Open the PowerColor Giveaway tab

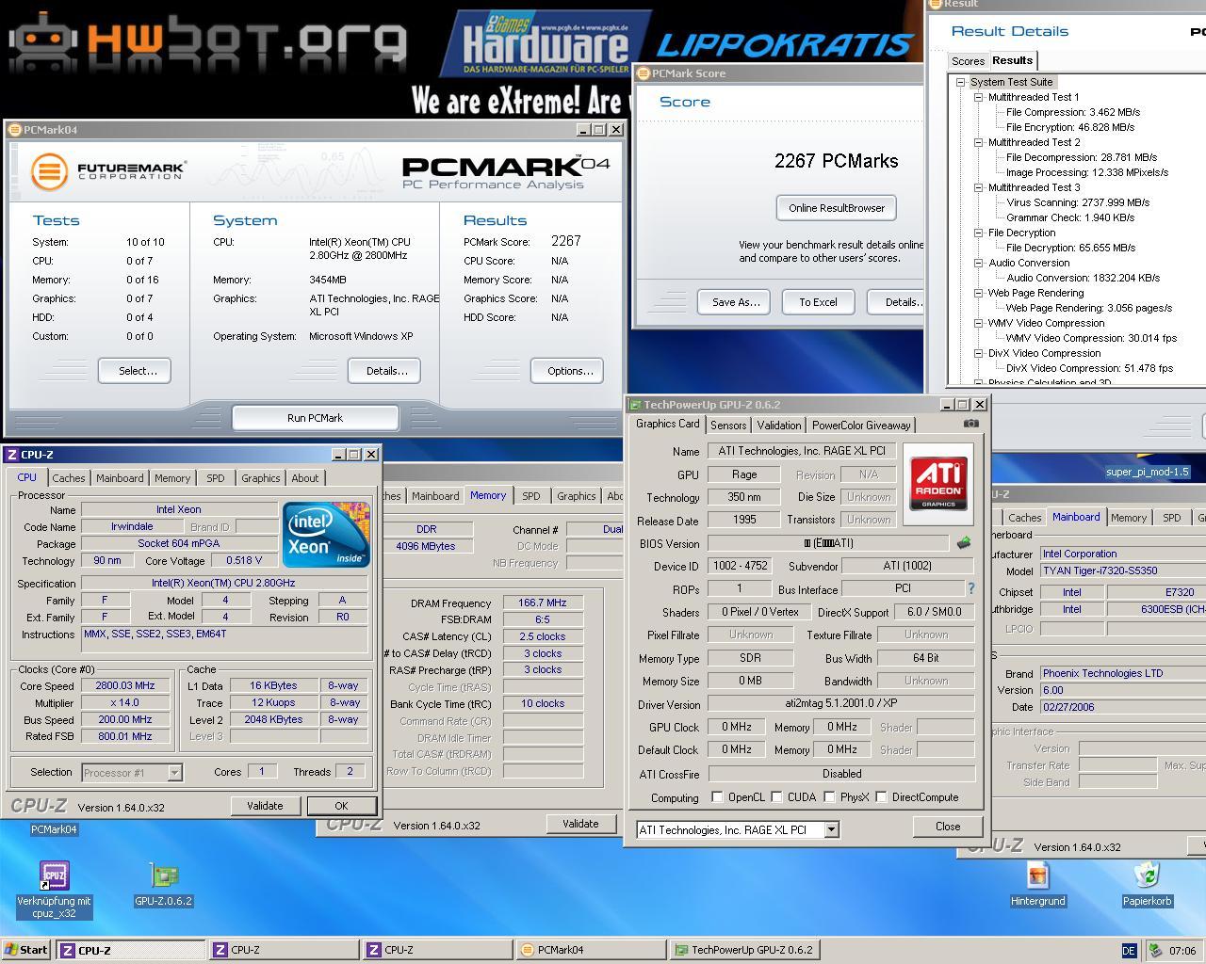pos(861,426)
